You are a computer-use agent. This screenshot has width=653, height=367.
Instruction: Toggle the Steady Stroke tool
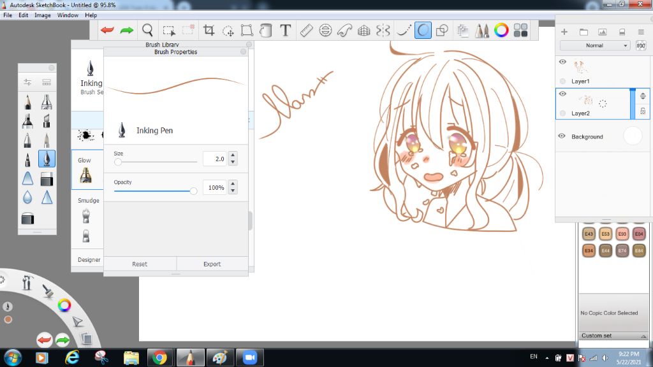click(403, 30)
